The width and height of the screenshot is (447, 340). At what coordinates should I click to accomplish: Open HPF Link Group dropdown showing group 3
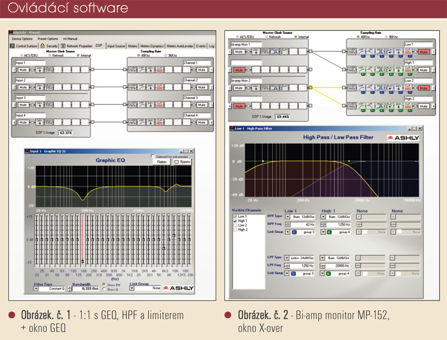[288, 232]
